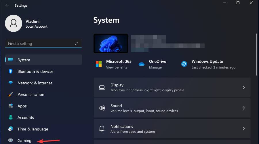The image size is (259, 144).
Task: Click the vertical scrollbar of settings page
Action: [x=256, y=54]
